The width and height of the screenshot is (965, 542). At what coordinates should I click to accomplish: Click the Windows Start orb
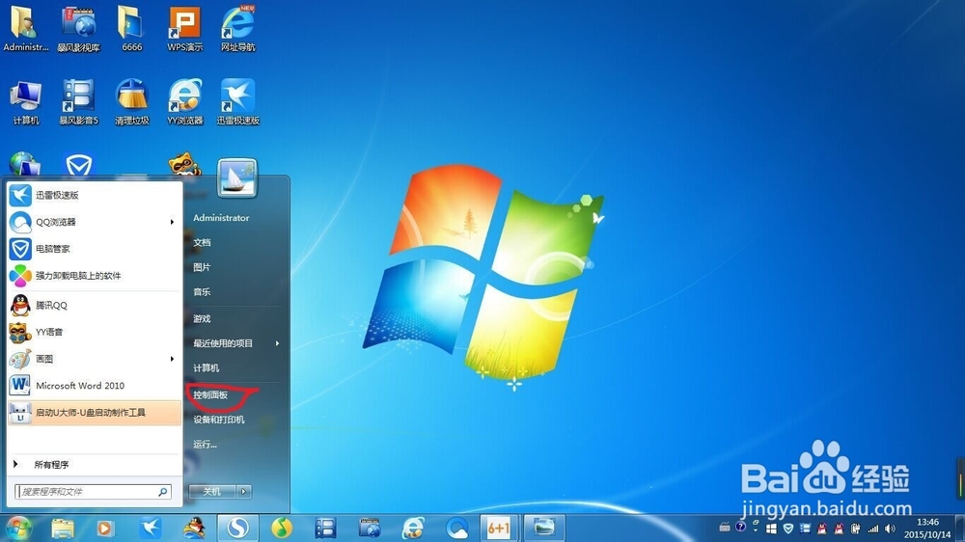coord(17,528)
